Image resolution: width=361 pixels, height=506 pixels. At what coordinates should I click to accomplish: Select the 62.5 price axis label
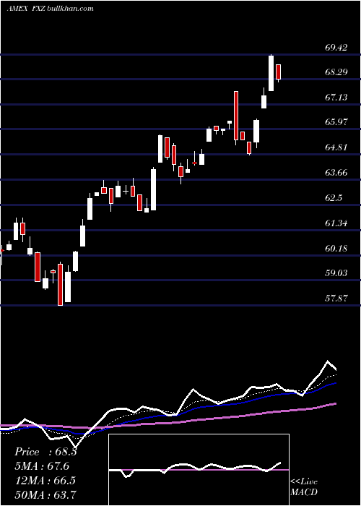coord(334,197)
